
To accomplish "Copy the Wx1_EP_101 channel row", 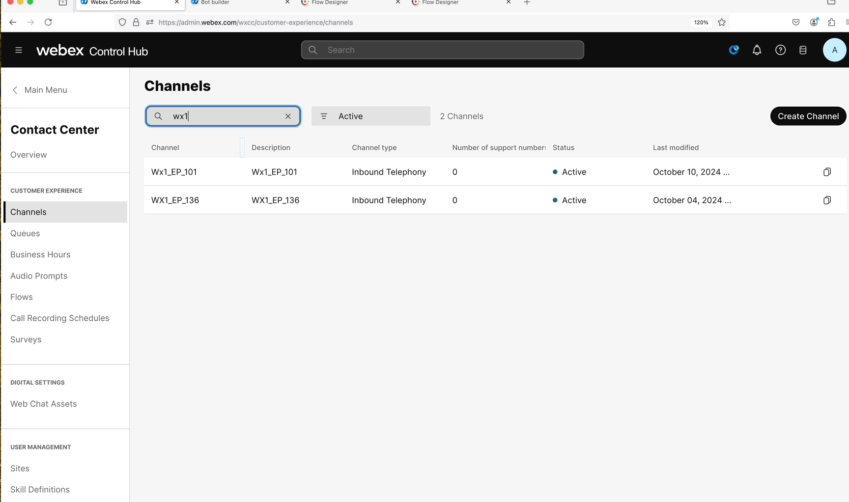I will (827, 172).
